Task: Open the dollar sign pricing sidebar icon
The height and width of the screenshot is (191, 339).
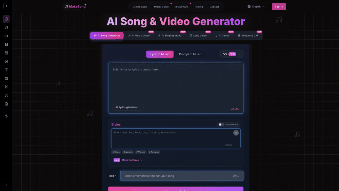Action: [x=6, y=116]
